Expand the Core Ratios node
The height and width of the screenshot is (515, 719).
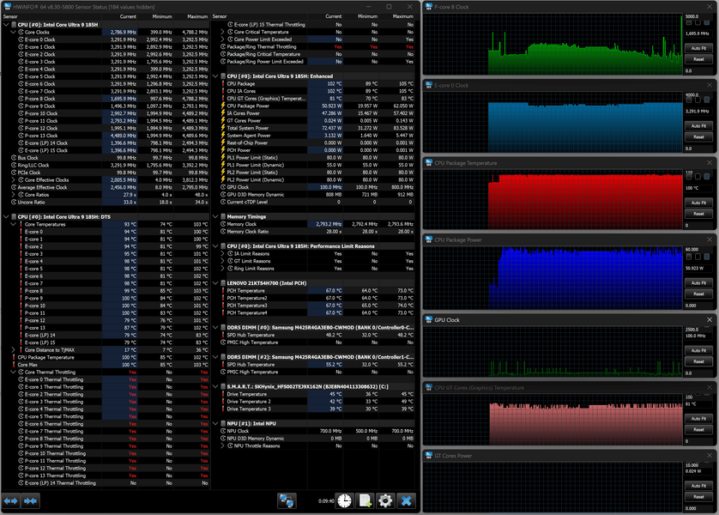tap(13, 195)
